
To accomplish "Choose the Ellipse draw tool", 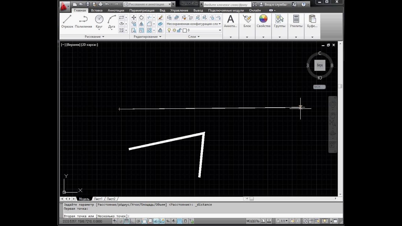I will [122, 24].
